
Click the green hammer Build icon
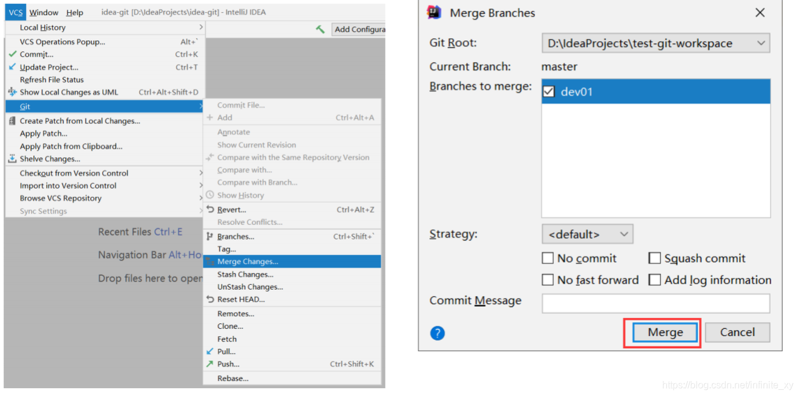click(320, 28)
